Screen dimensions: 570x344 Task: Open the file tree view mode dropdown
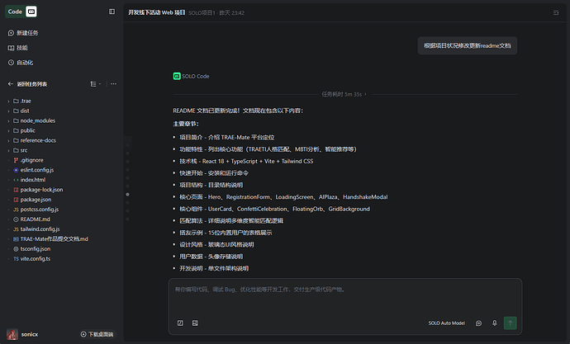tap(96, 84)
